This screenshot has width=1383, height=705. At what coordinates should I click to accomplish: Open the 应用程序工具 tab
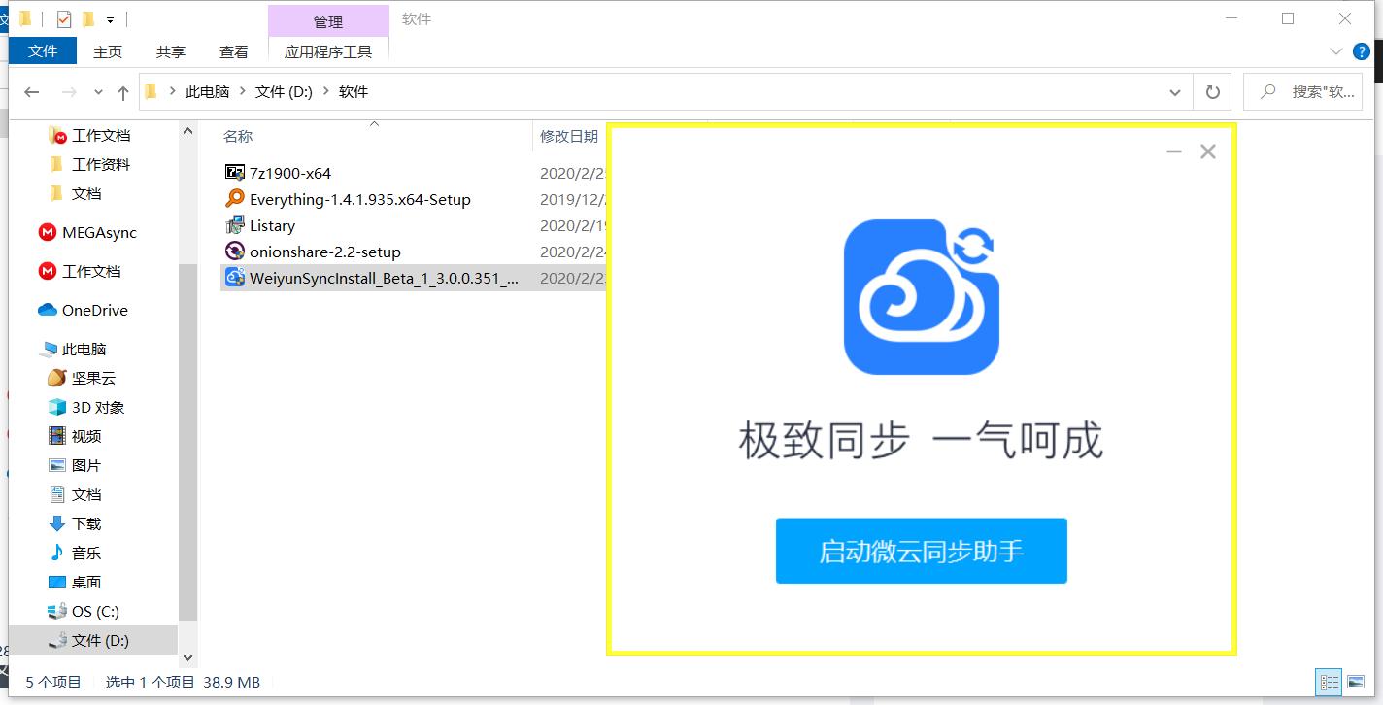[x=329, y=51]
